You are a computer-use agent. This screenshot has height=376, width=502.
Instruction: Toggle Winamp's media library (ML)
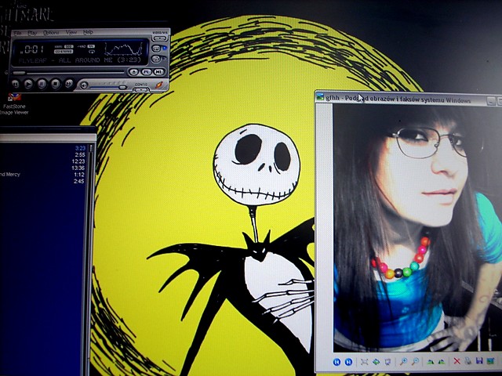[x=159, y=72]
